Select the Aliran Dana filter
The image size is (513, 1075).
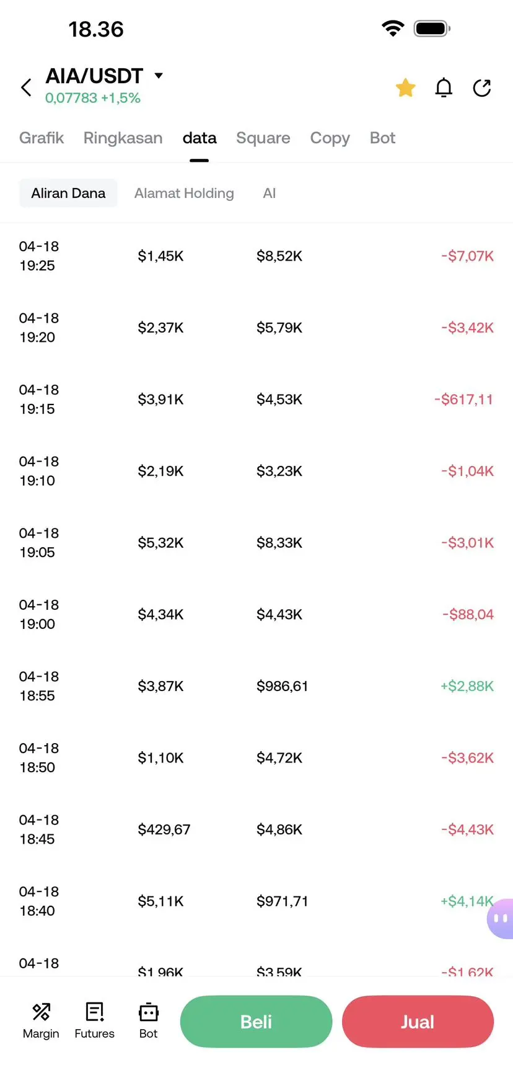[68, 194]
